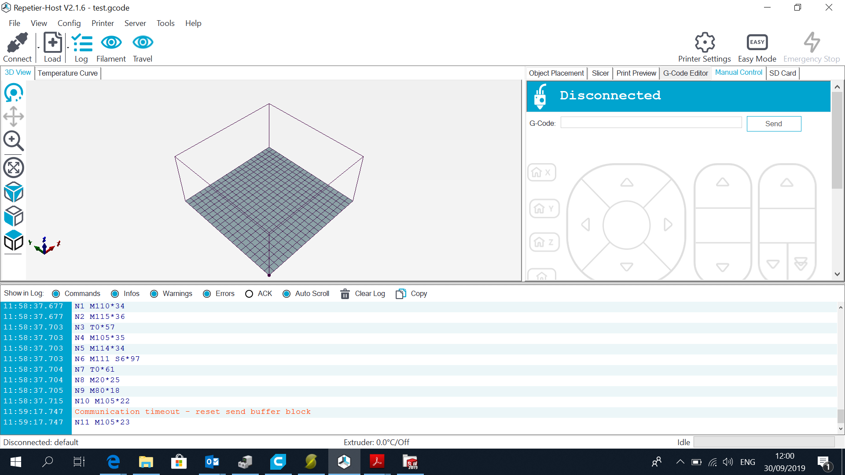Toggle Commands visibility in log
The width and height of the screenshot is (845, 475).
(x=56, y=293)
